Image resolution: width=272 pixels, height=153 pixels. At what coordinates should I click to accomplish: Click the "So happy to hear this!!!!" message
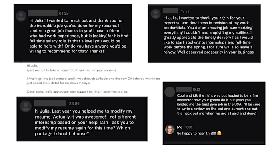coord(196,133)
